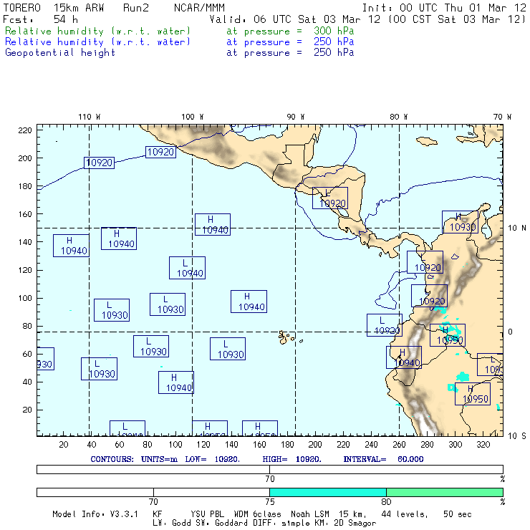
Task: Select the 'TORERO' title text
Action: (x=21, y=8)
